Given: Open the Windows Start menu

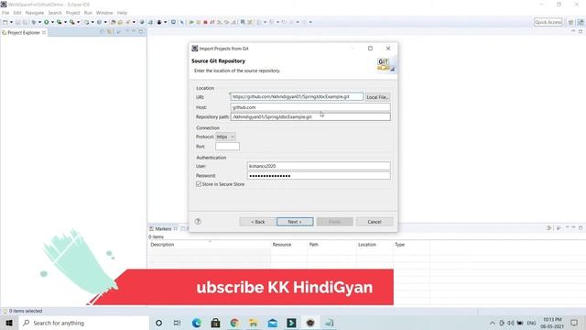Looking at the screenshot, I should tap(9, 323).
